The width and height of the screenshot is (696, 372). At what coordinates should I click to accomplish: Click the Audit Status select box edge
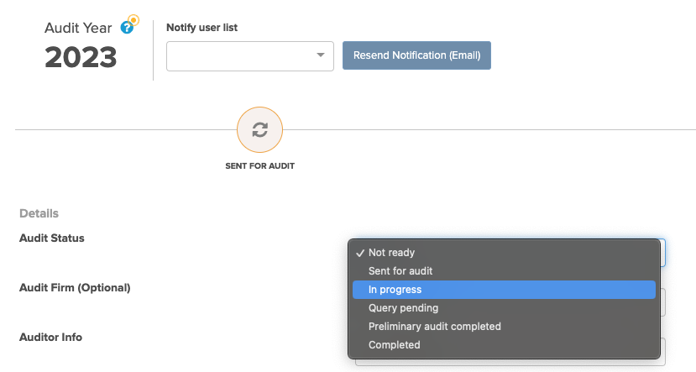click(663, 253)
